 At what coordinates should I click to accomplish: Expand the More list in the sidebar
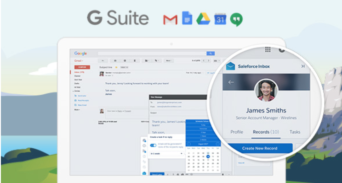click(x=77, y=110)
